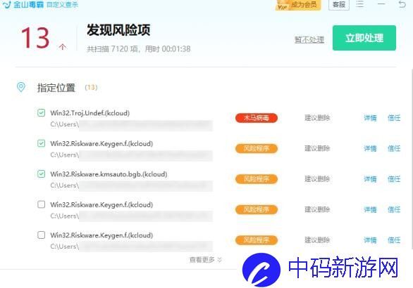Click the red 木马病毒 tag
The width and height of the screenshot is (413, 288).
point(257,118)
